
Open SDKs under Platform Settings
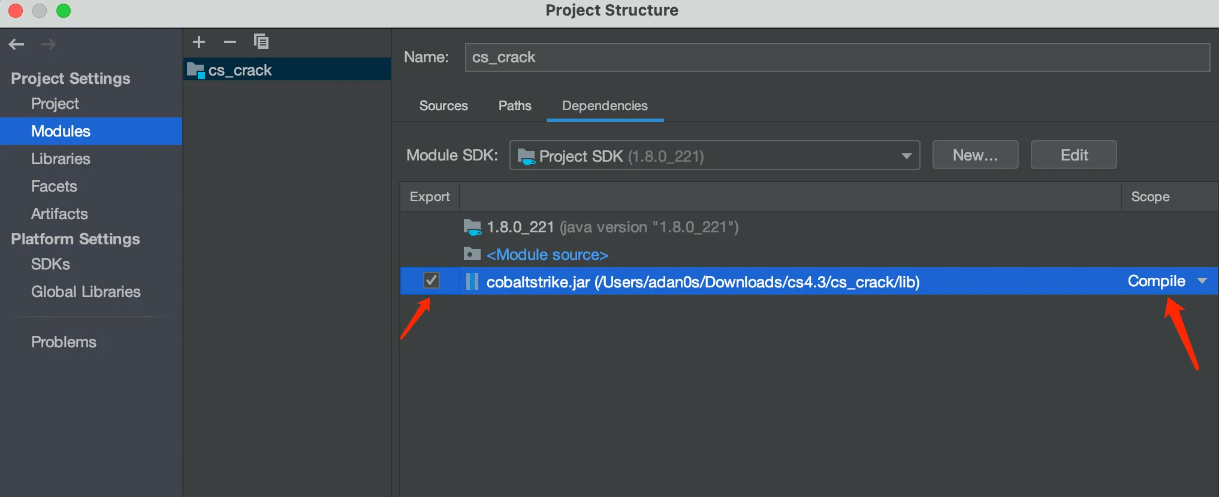pos(50,264)
